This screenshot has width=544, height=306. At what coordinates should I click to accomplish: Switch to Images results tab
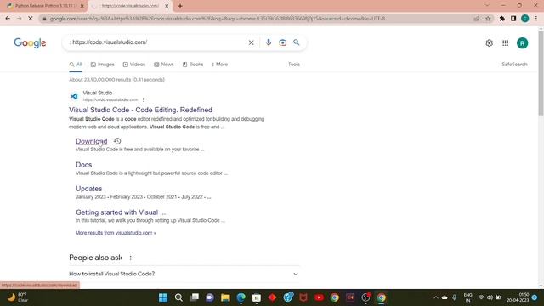point(102,65)
